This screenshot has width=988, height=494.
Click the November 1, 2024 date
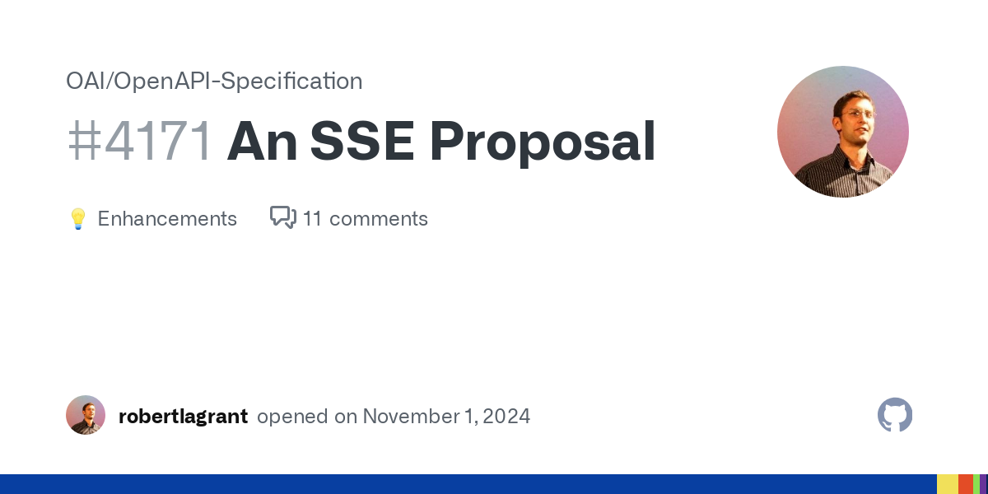(x=446, y=416)
